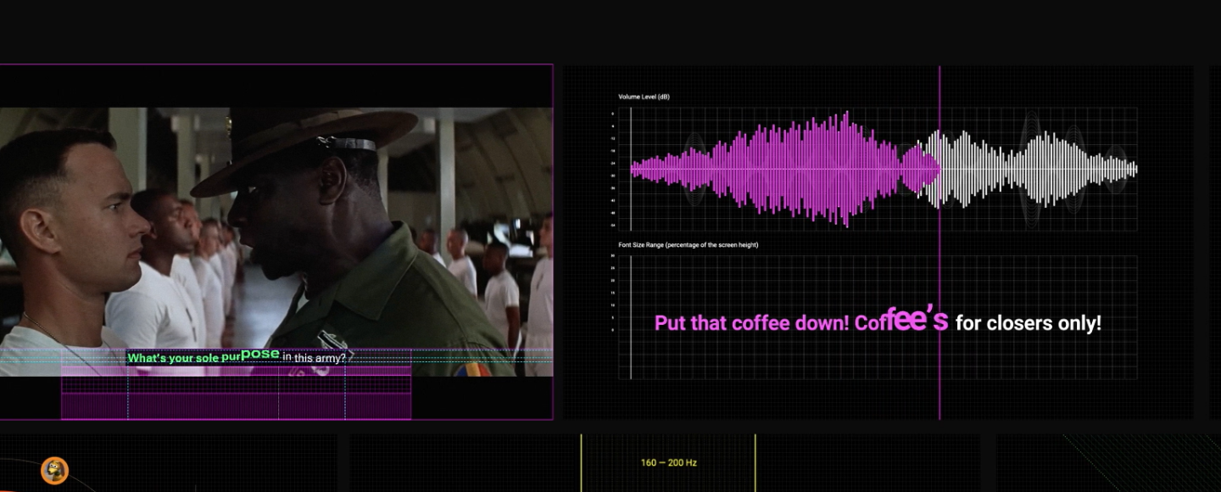Click the "Font Size Range" chart label
Viewport: 1221px width, 492px height.
click(x=688, y=245)
